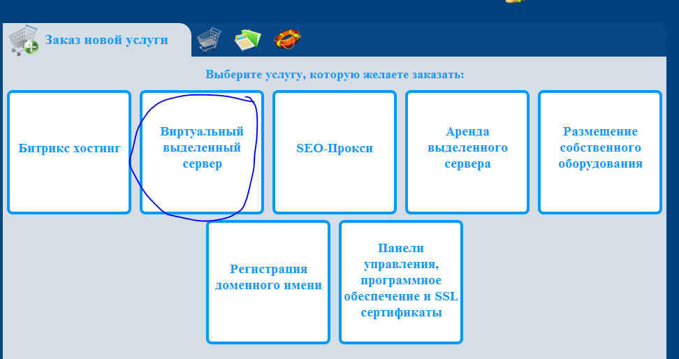Select the Битрикс хостинг service tile
This screenshot has height=359, width=679.
pyautogui.click(x=69, y=152)
